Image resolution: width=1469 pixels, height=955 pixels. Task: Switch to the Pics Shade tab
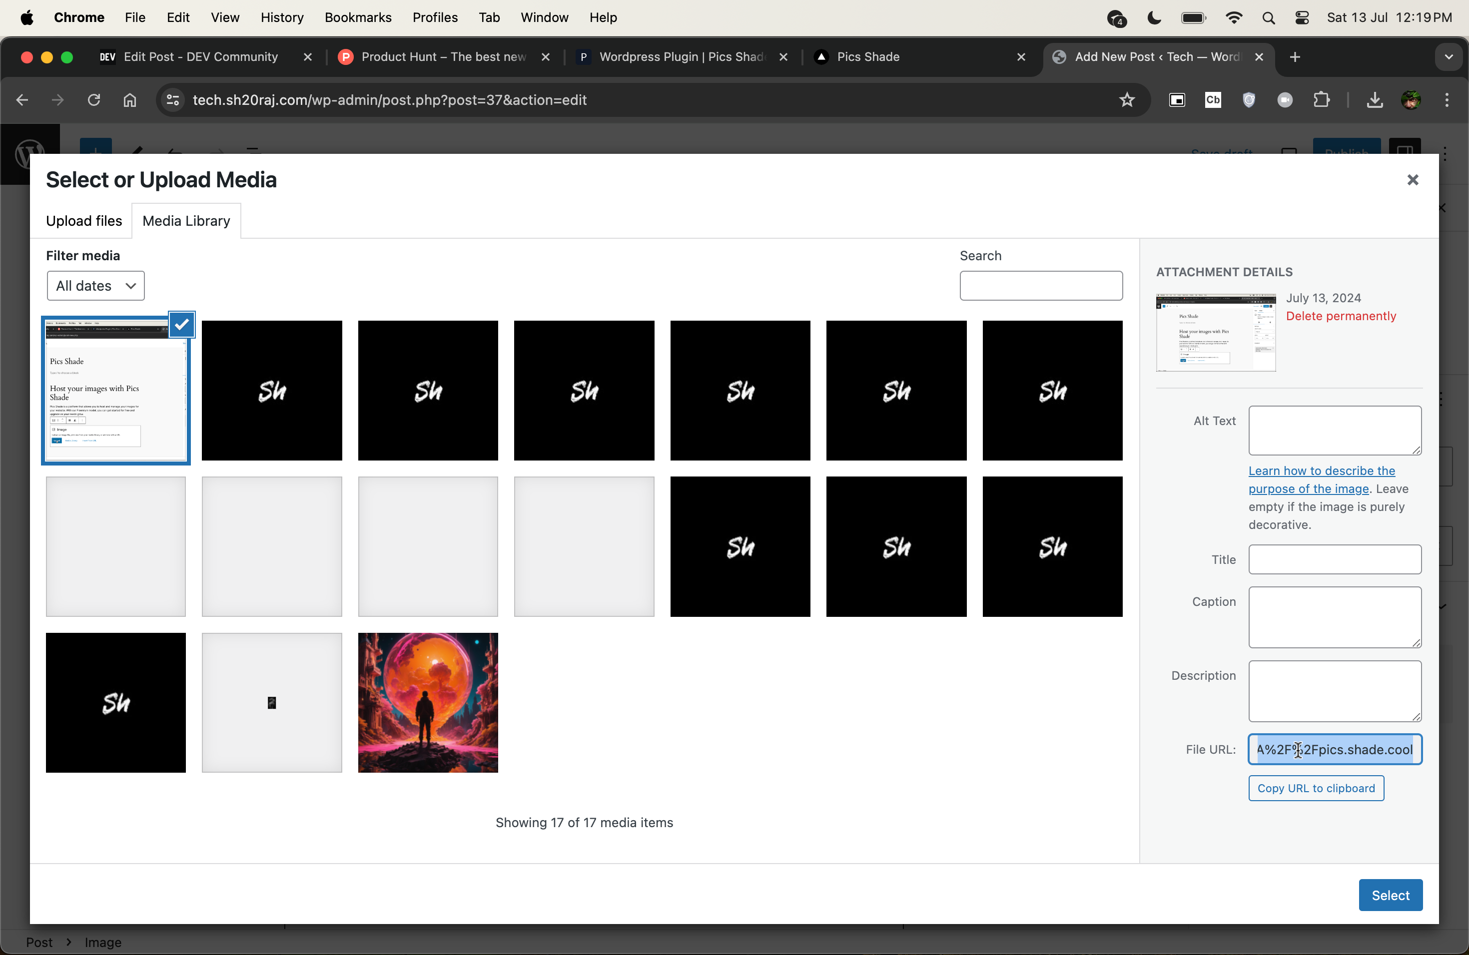(x=867, y=57)
